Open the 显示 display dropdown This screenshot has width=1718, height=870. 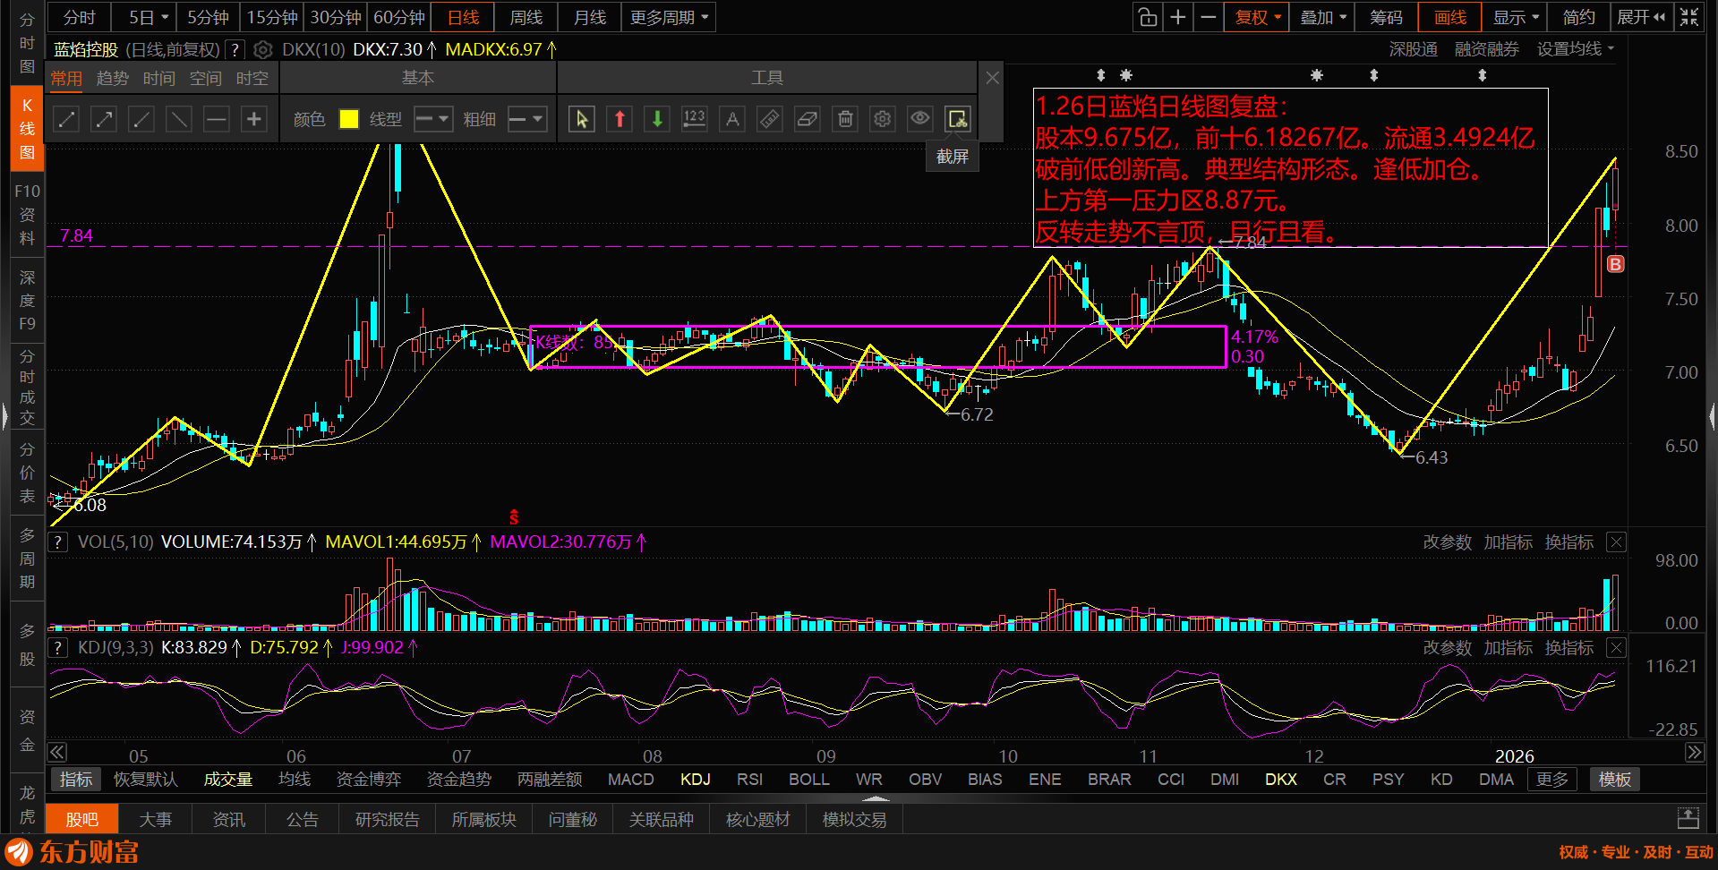tap(1516, 17)
